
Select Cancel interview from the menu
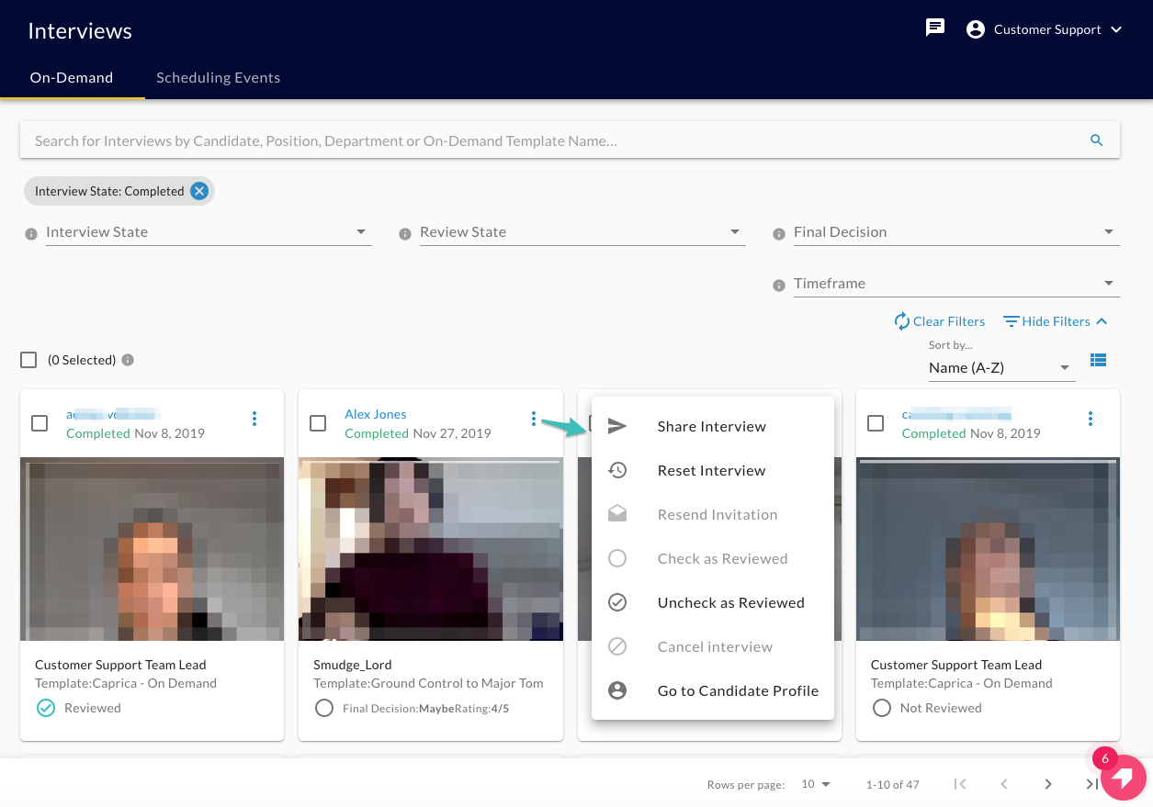pos(713,646)
